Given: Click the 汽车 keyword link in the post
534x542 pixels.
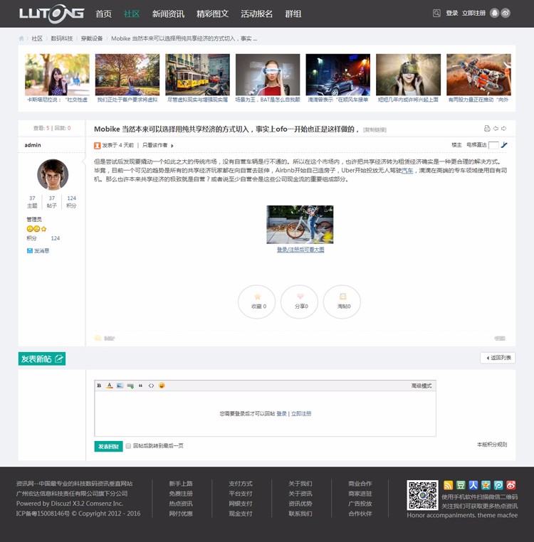Looking at the screenshot, I should [x=407, y=171].
